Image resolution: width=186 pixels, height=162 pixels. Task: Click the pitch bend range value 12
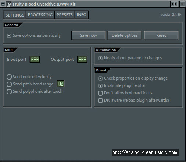click(61, 84)
